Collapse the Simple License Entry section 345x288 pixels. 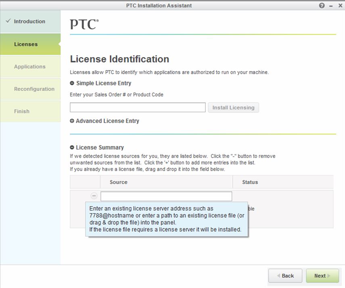point(72,83)
